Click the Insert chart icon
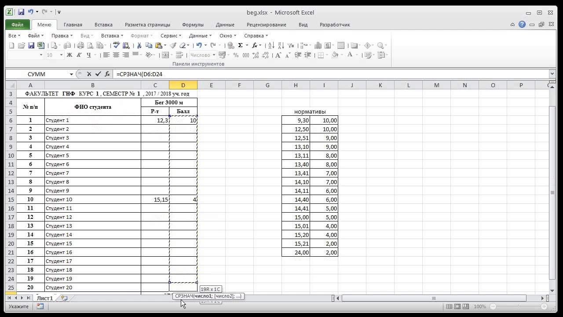 point(318,45)
